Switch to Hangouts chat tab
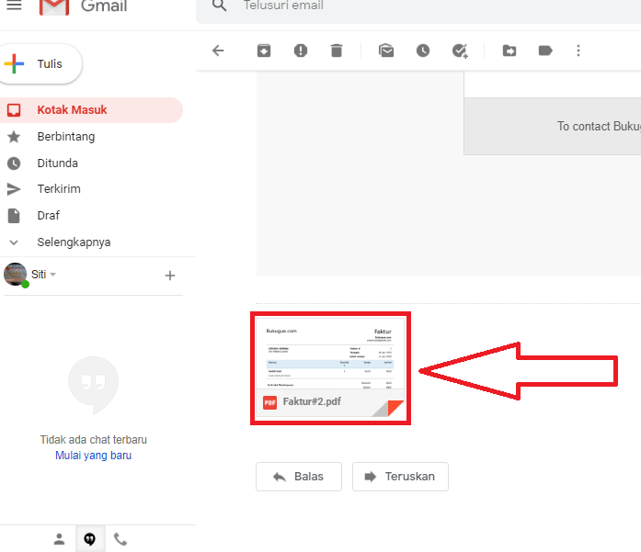 (90, 539)
